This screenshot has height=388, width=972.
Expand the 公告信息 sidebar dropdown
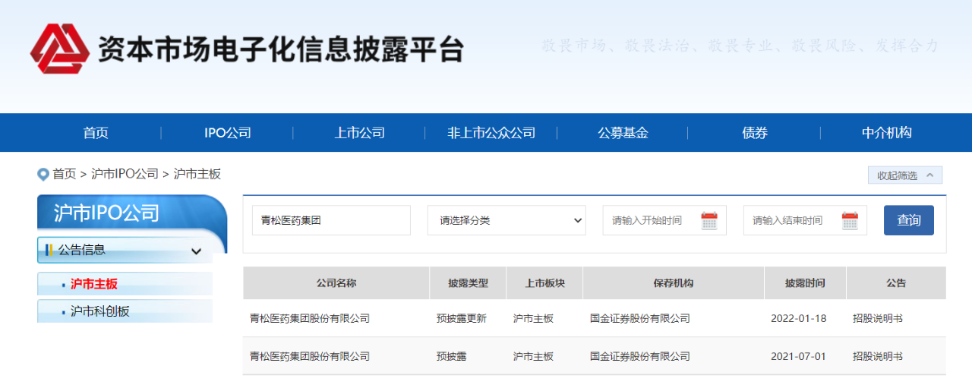(x=125, y=250)
